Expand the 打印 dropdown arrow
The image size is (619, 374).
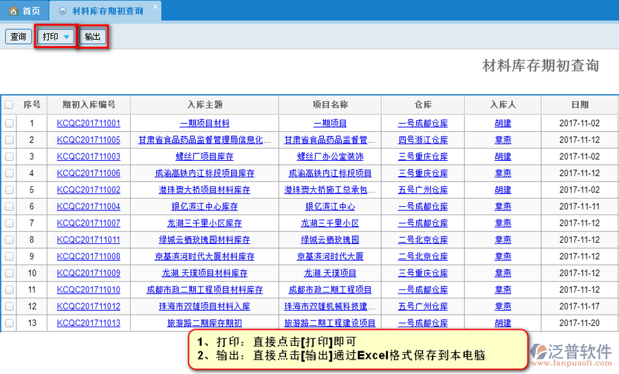click(x=66, y=36)
